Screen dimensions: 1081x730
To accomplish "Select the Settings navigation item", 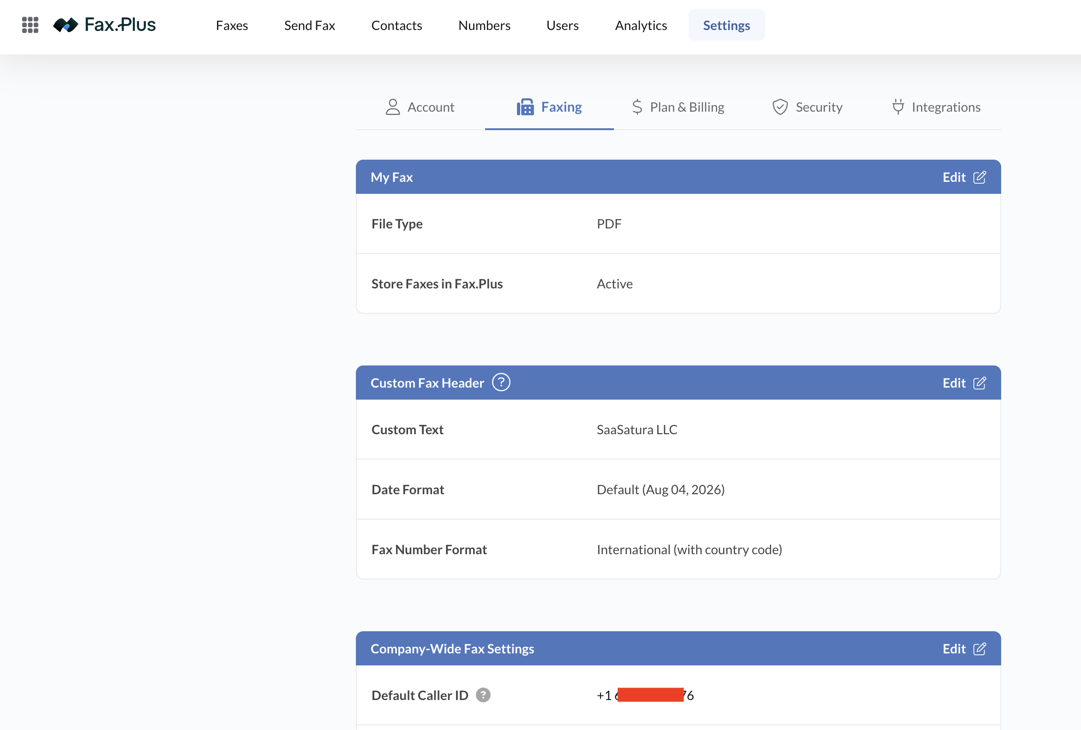I will coord(726,25).
